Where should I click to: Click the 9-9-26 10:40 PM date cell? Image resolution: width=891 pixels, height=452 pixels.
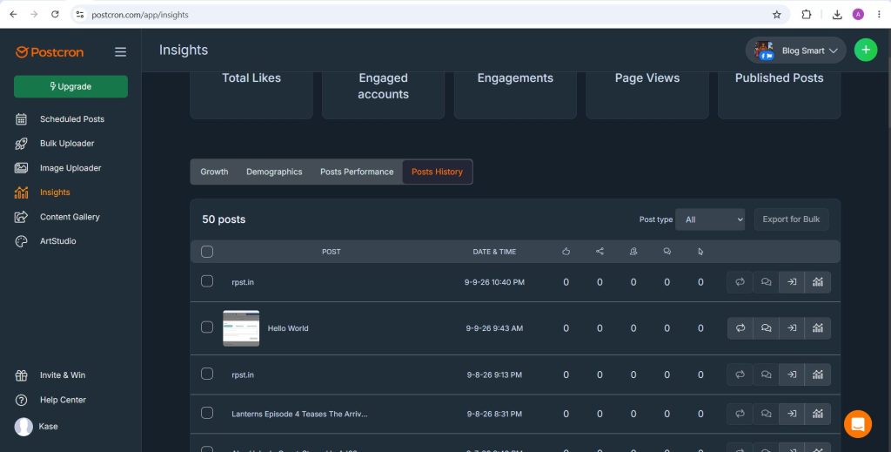pyautogui.click(x=494, y=282)
